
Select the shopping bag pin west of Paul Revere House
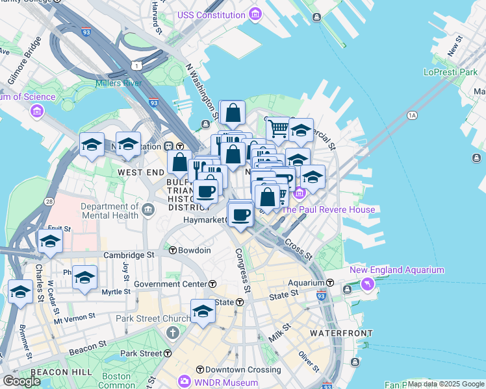click(x=267, y=199)
